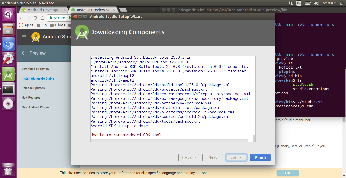Click the disabled Next button

213,157
